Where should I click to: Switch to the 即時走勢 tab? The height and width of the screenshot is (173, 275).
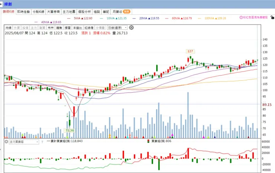point(23,12)
